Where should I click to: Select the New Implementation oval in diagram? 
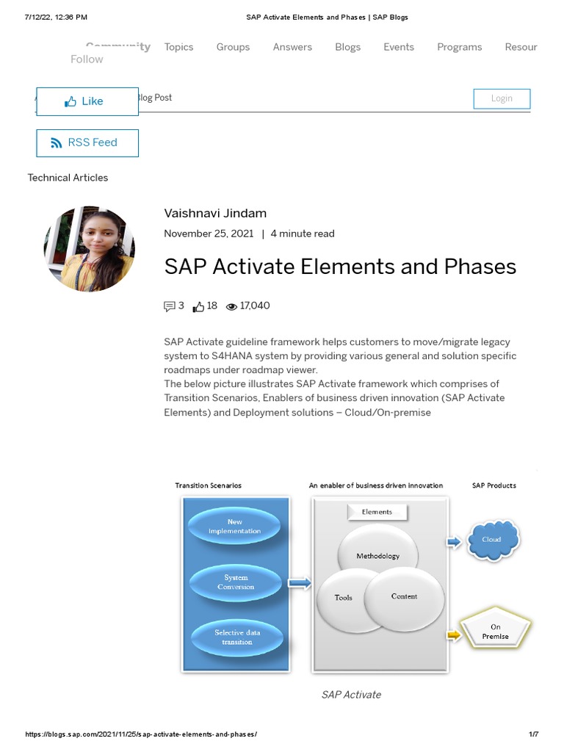click(x=234, y=526)
